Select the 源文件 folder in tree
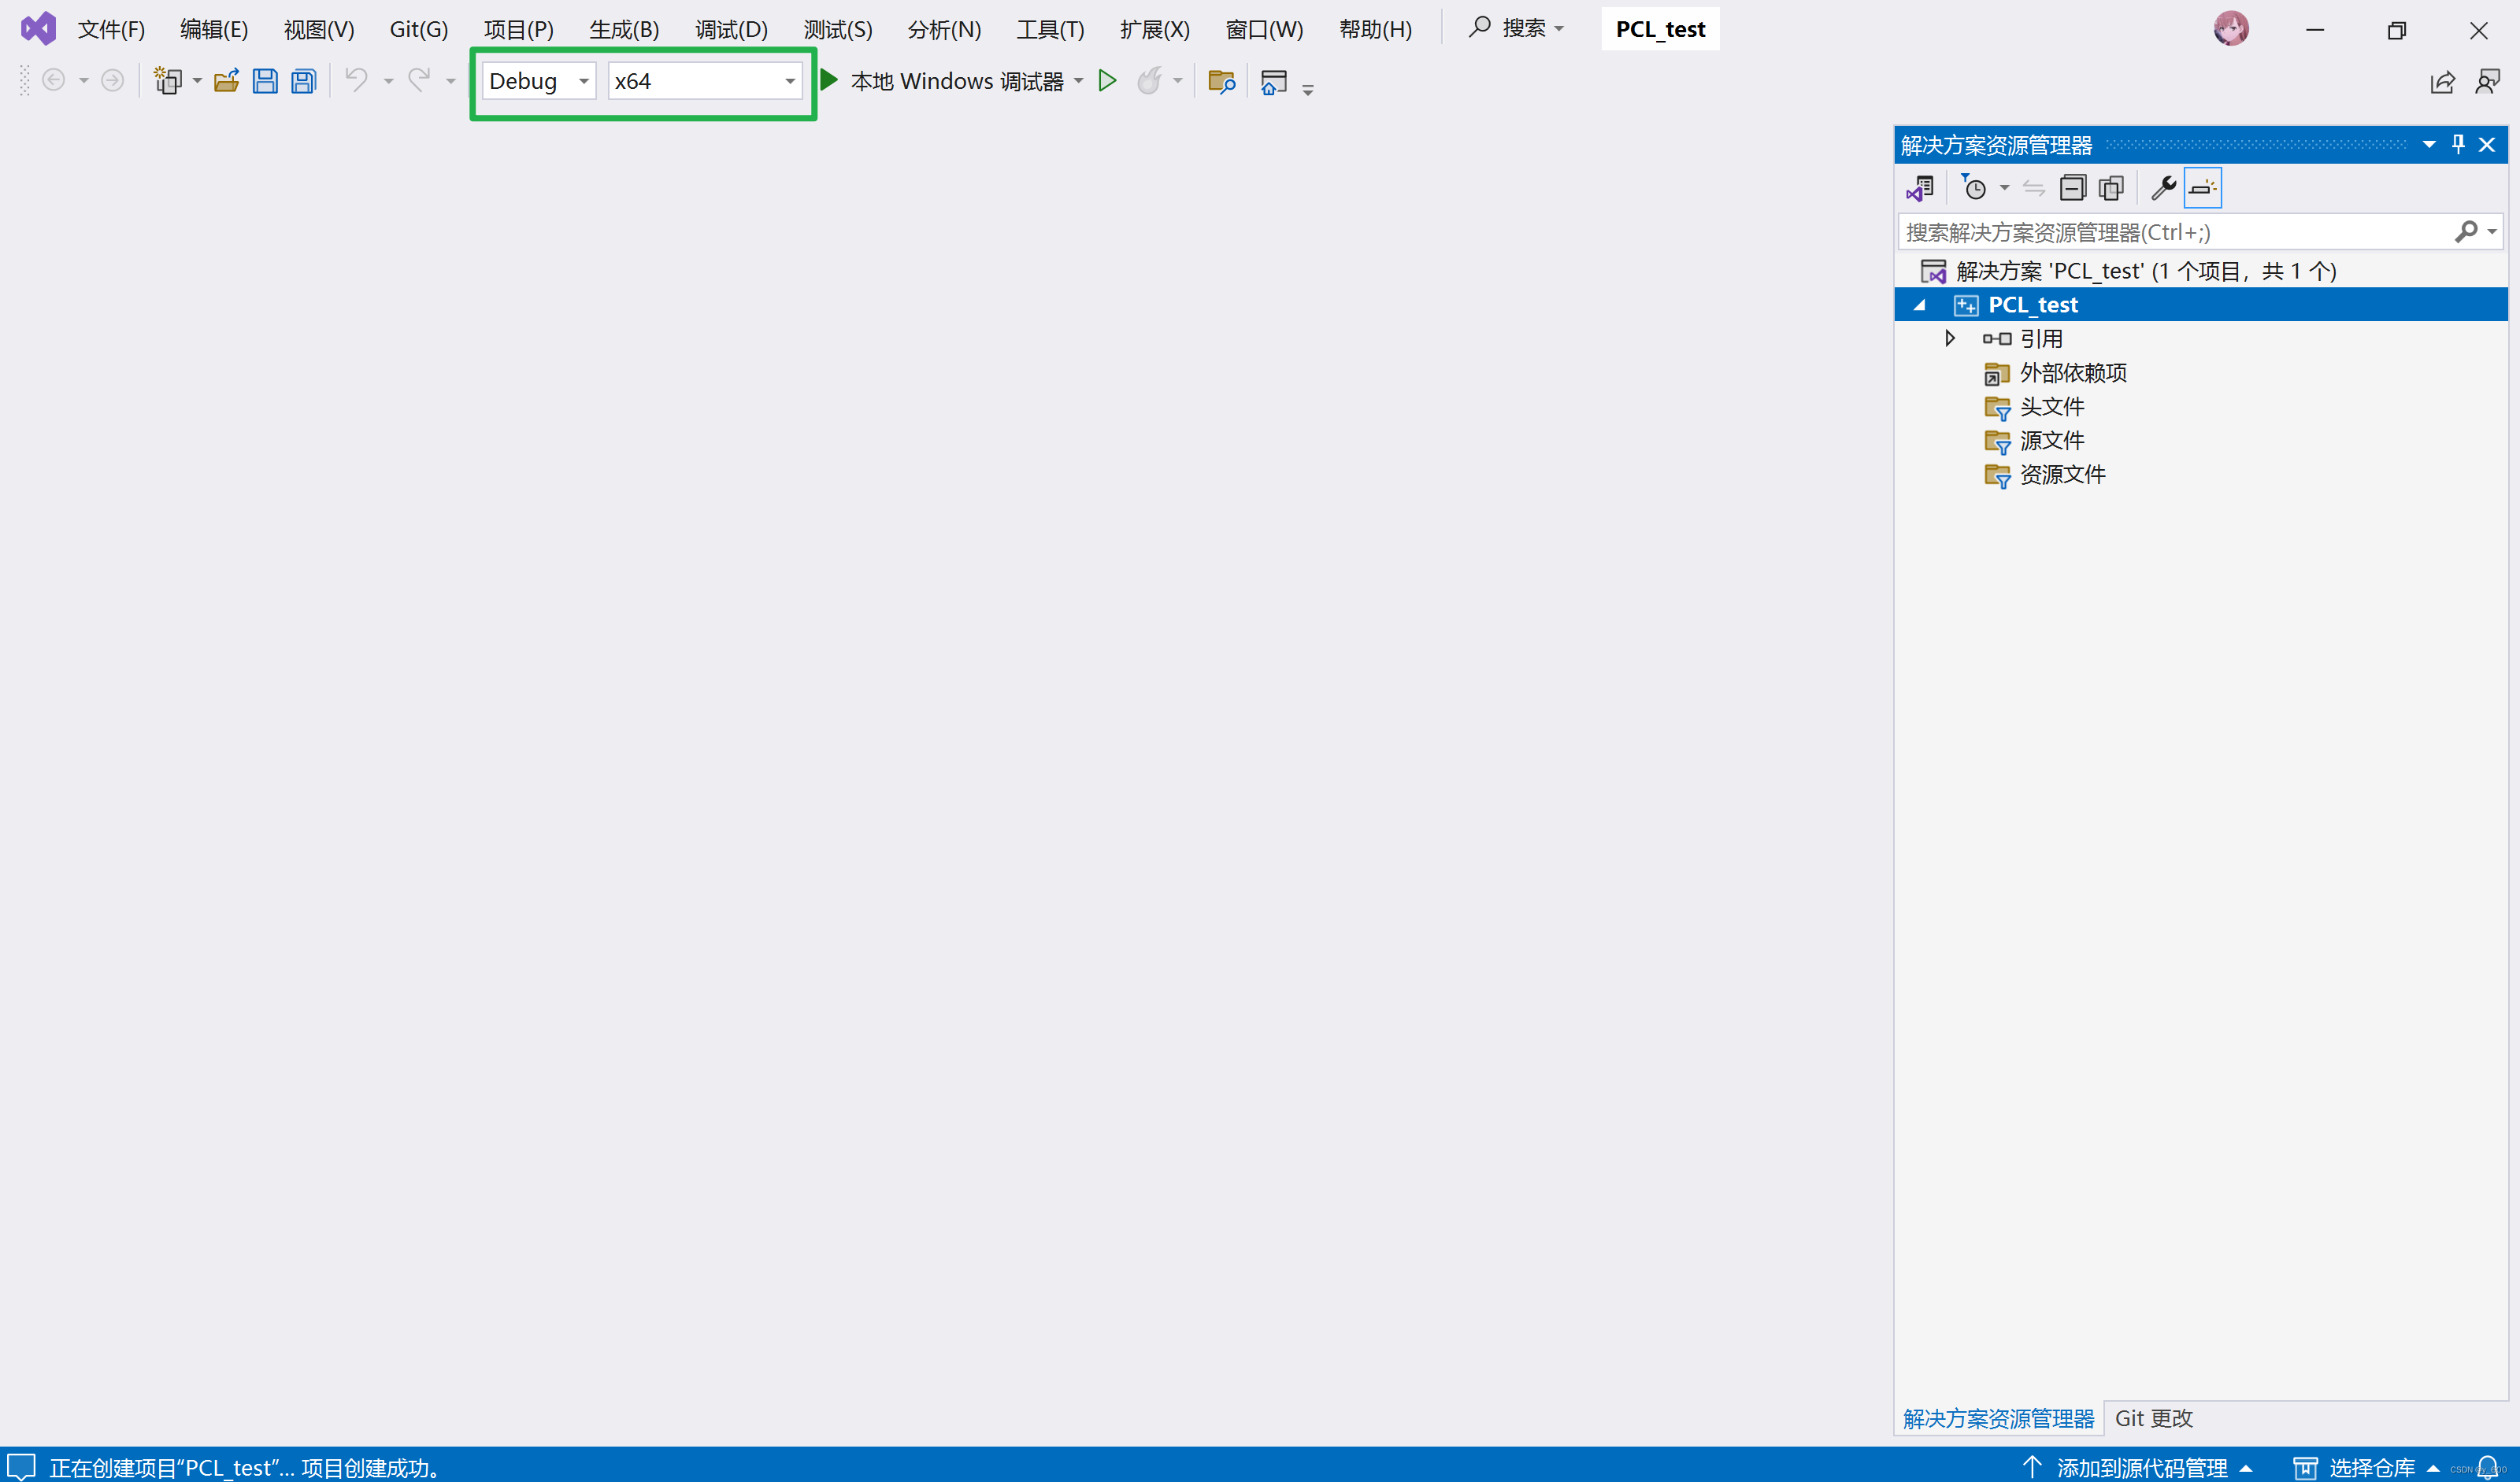This screenshot has height=1482, width=2520. click(x=2051, y=441)
